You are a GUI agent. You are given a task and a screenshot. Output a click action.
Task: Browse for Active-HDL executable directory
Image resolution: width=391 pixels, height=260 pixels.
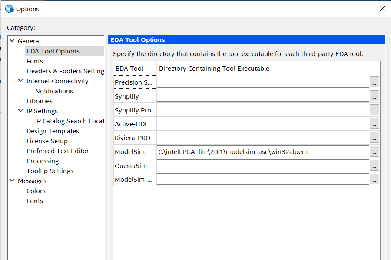click(374, 124)
